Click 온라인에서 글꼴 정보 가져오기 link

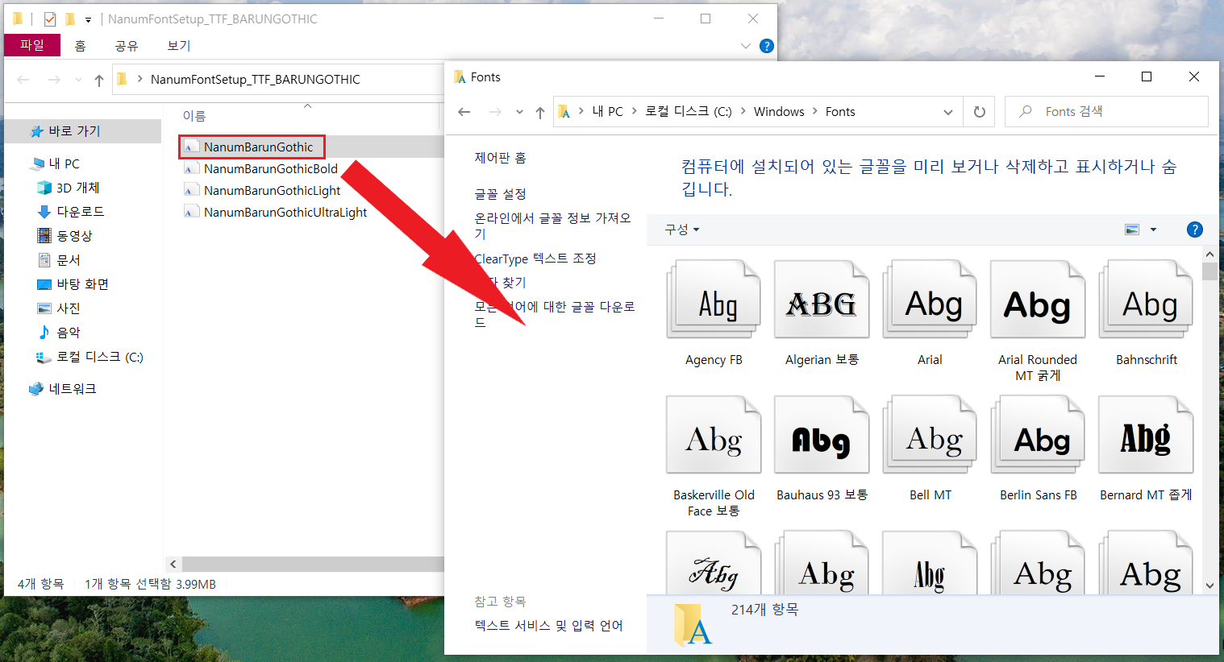click(552, 225)
